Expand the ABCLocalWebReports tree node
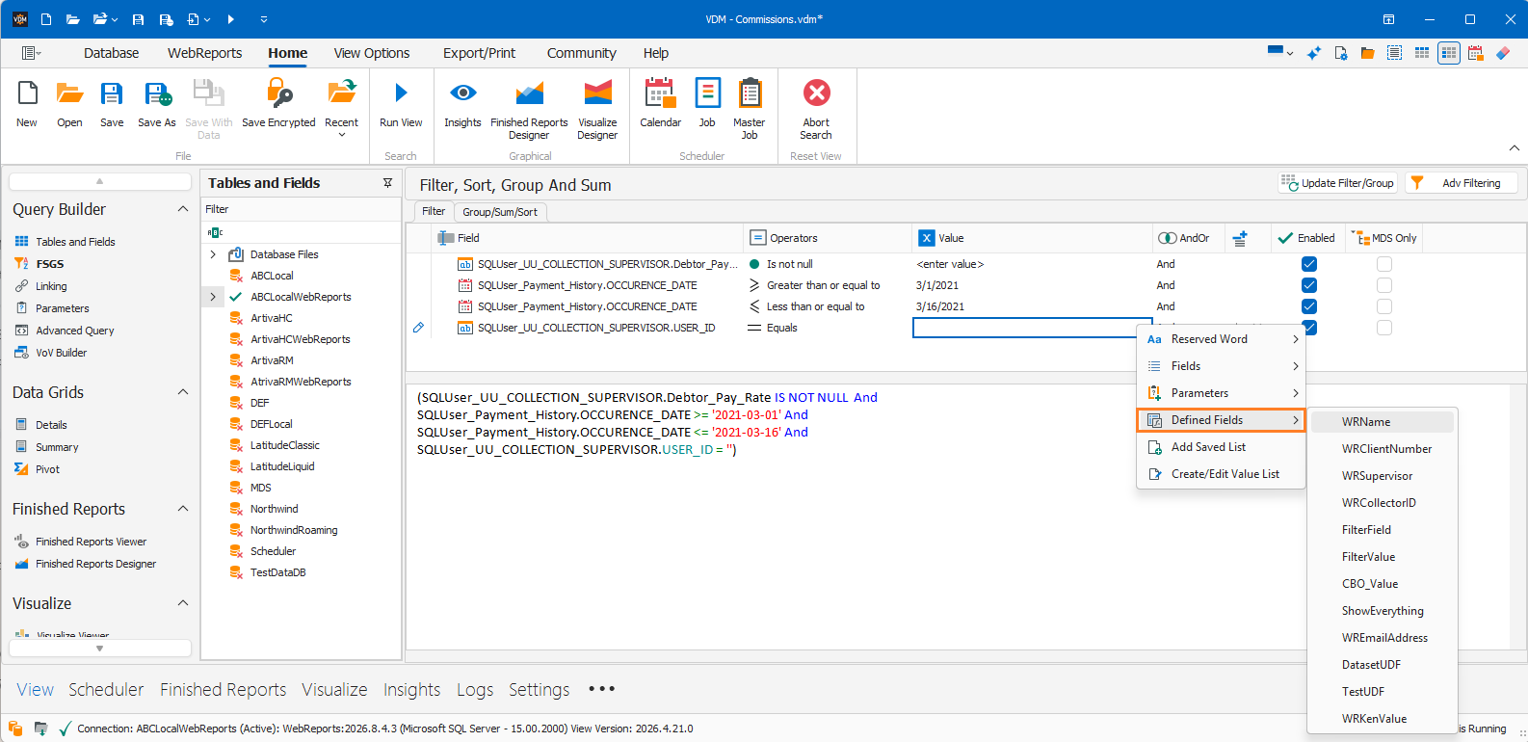The height and width of the screenshot is (742, 1528). click(213, 297)
